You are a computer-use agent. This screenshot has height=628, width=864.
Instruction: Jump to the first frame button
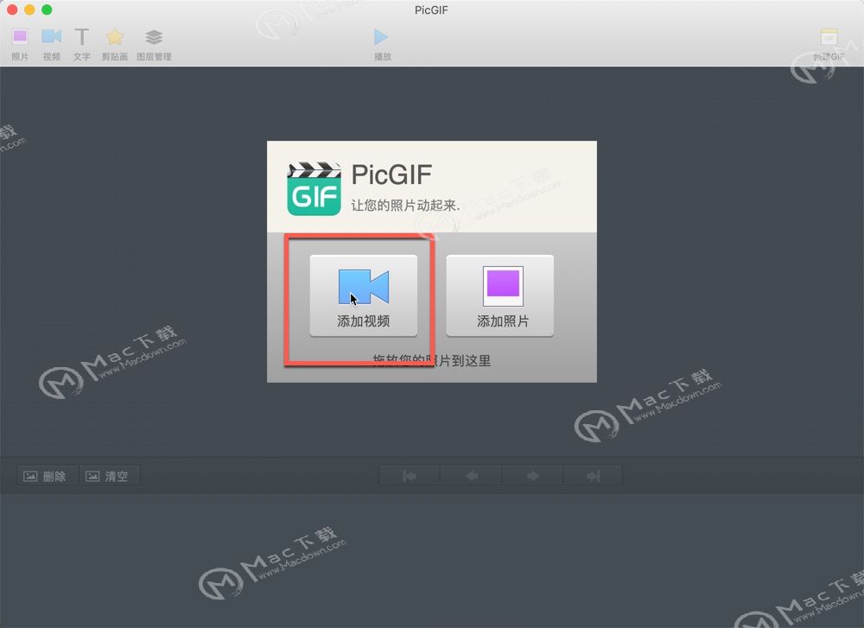410,476
